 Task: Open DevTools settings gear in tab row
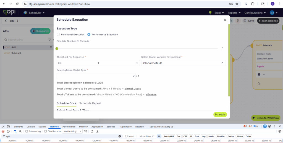pyautogui.click(x=270, y=126)
